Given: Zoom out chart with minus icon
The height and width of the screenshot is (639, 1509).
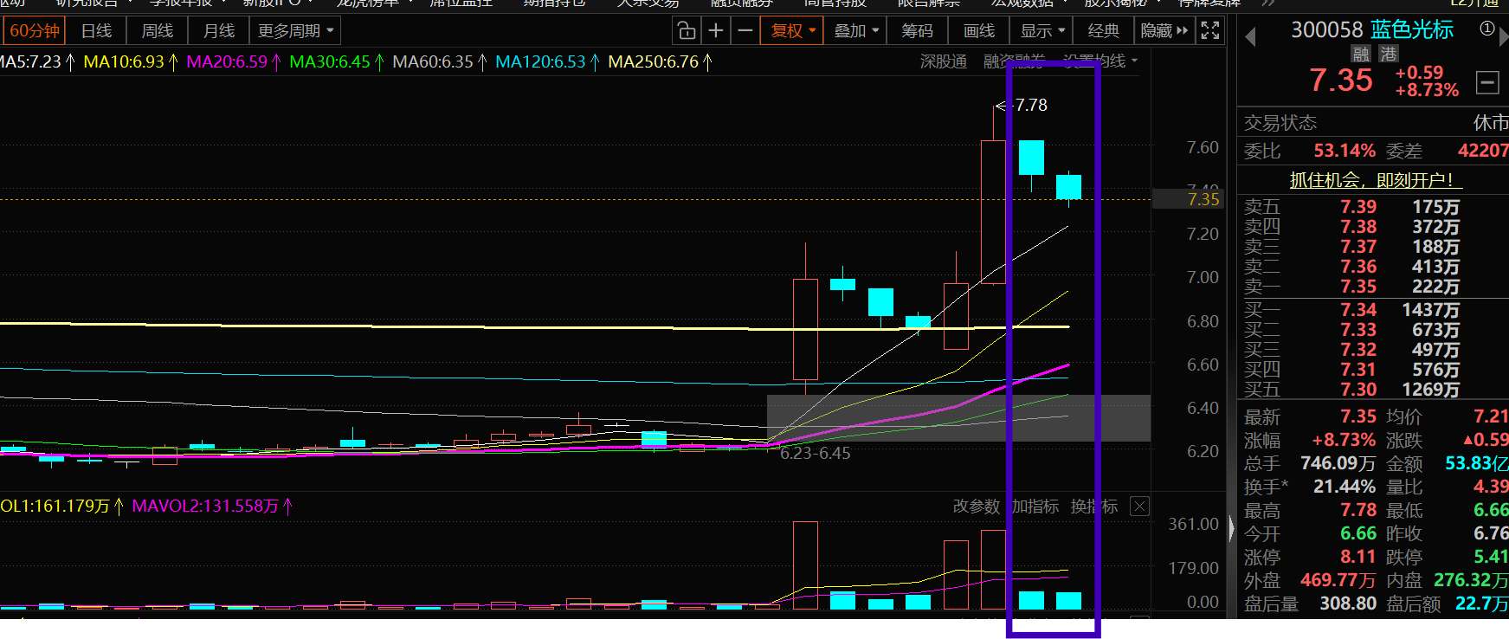Looking at the screenshot, I should point(745,31).
